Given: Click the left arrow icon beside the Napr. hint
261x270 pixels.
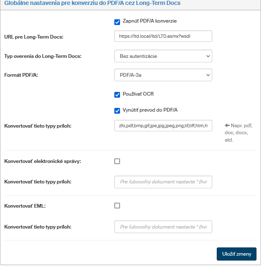Looking at the screenshot, I should tap(227, 126).
